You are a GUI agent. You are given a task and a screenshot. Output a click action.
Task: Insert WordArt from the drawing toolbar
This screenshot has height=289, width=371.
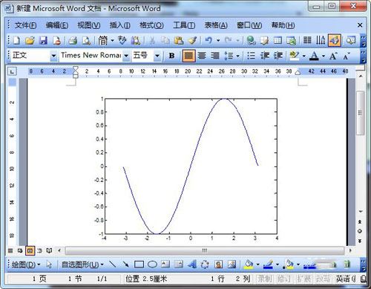point(192,264)
